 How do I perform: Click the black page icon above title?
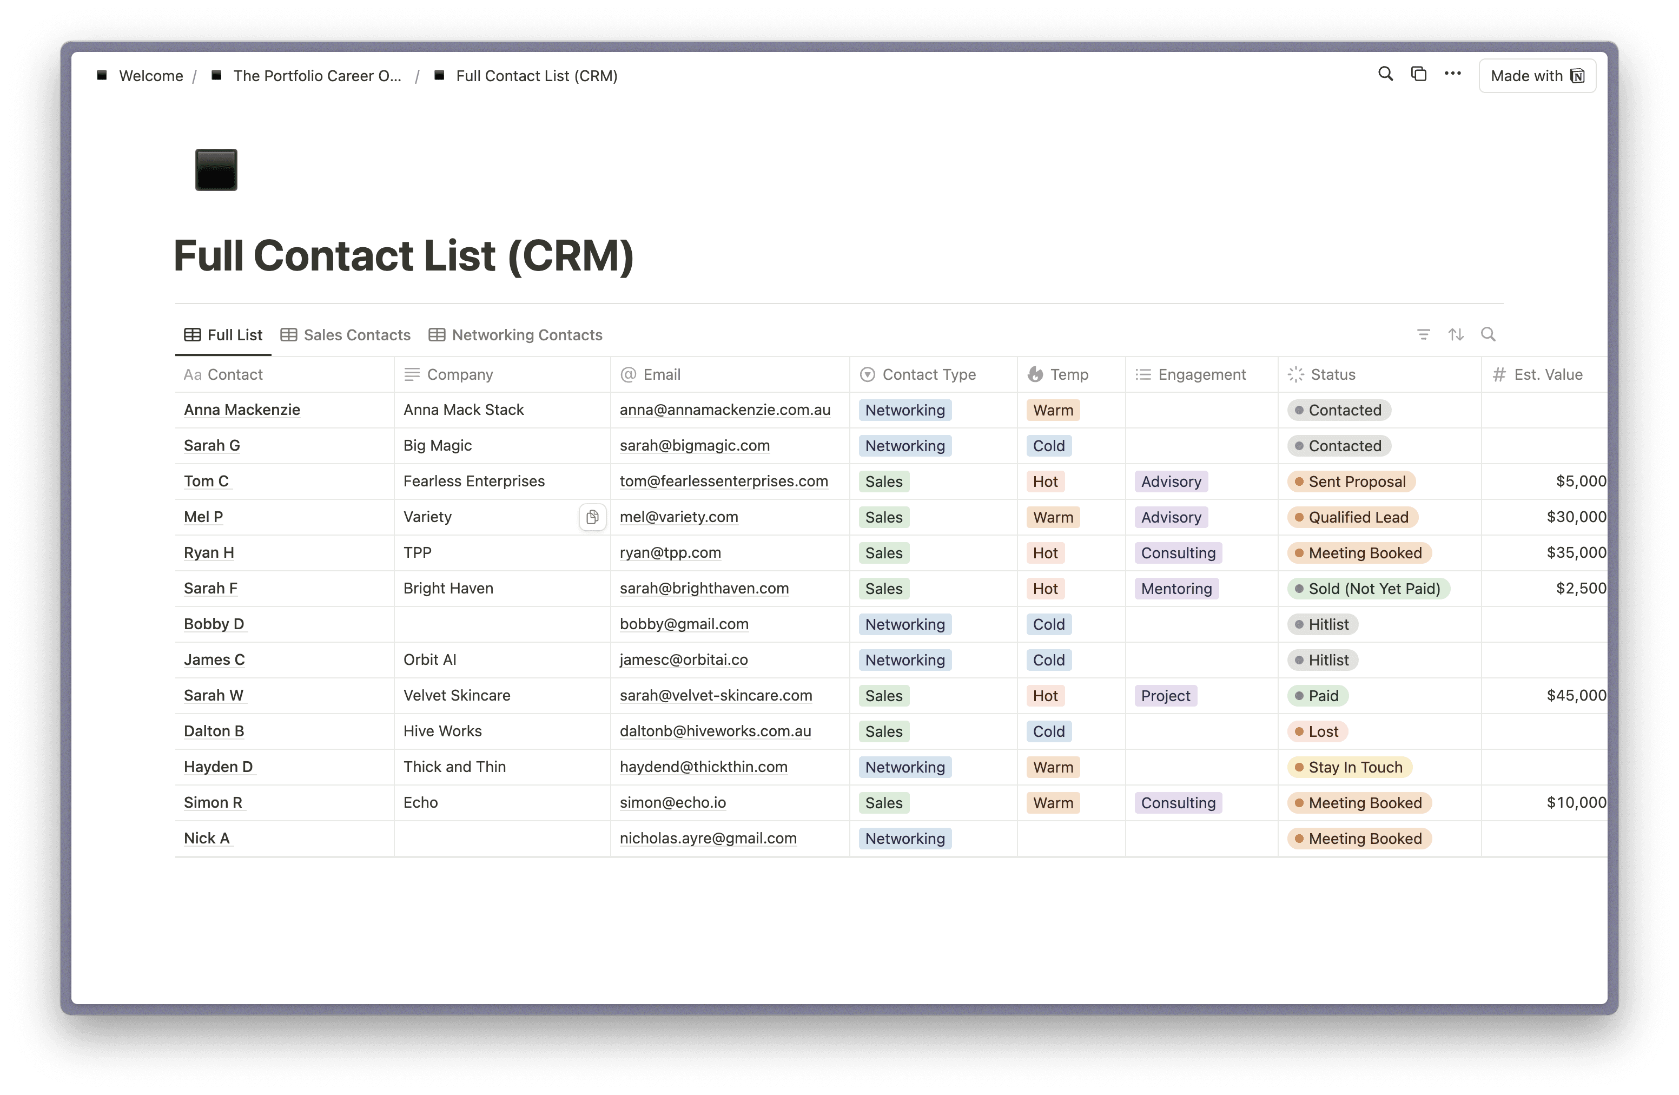click(216, 170)
